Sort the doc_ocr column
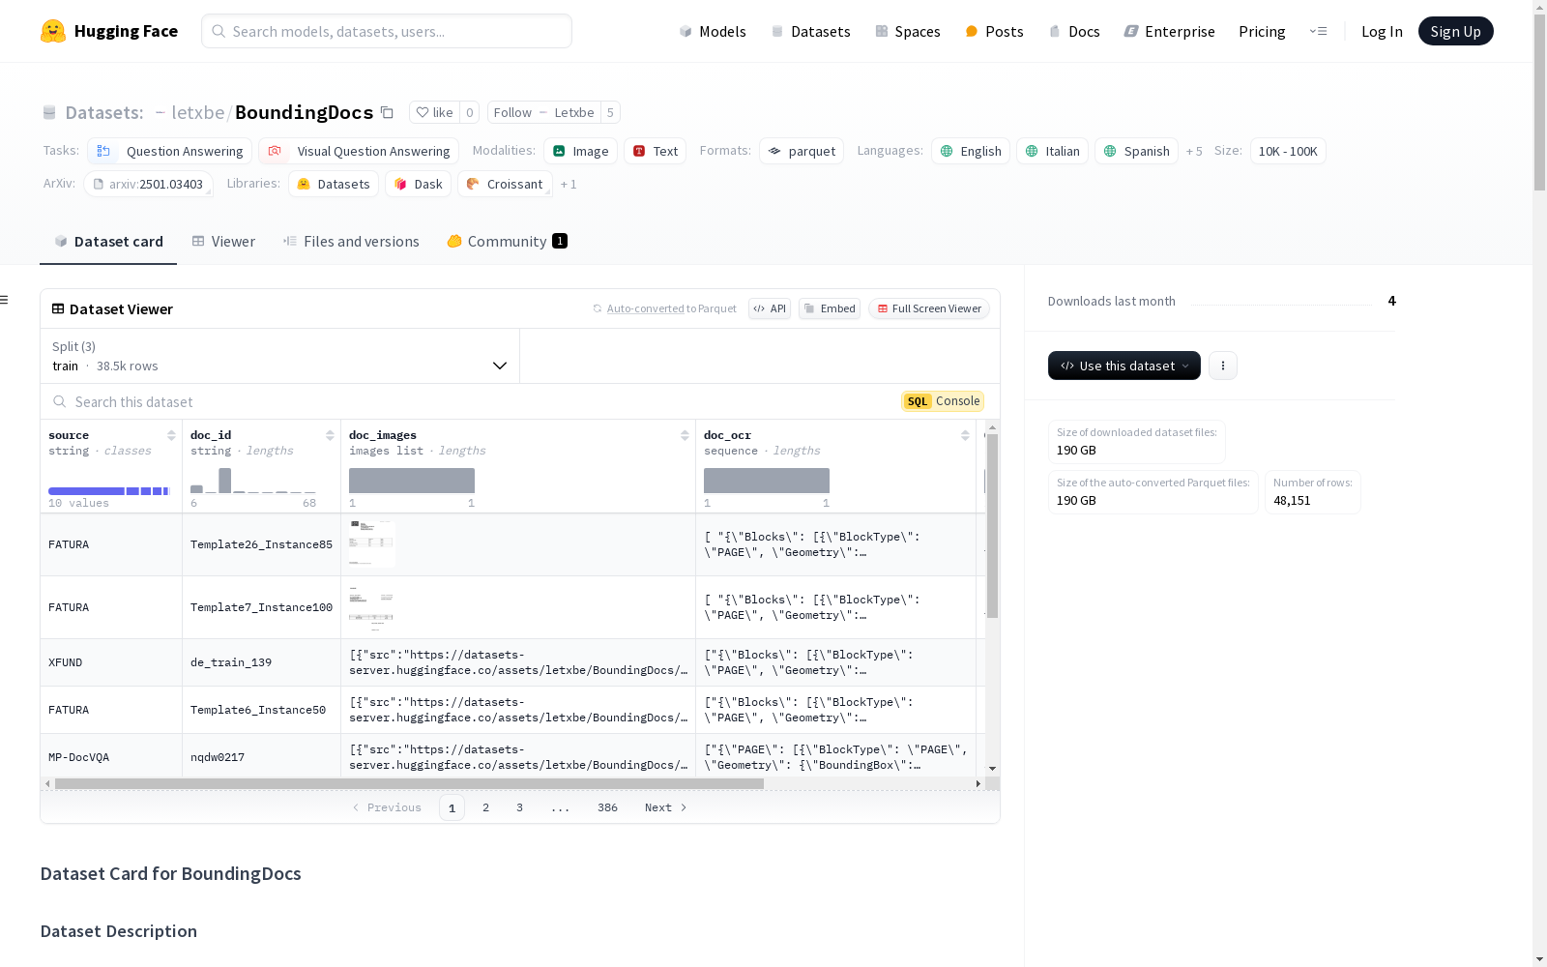Image resolution: width=1547 pixels, height=967 pixels. (x=965, y=435)
